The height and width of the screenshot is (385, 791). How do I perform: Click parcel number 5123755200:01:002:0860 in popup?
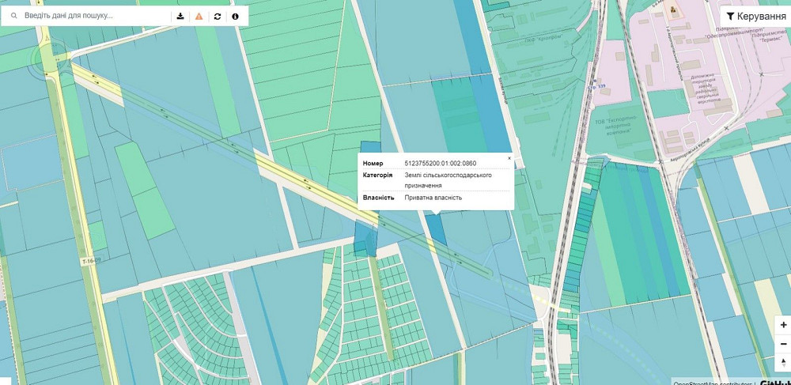pos(440,164)
